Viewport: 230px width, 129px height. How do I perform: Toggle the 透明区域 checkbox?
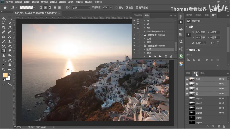pos(137,8)
